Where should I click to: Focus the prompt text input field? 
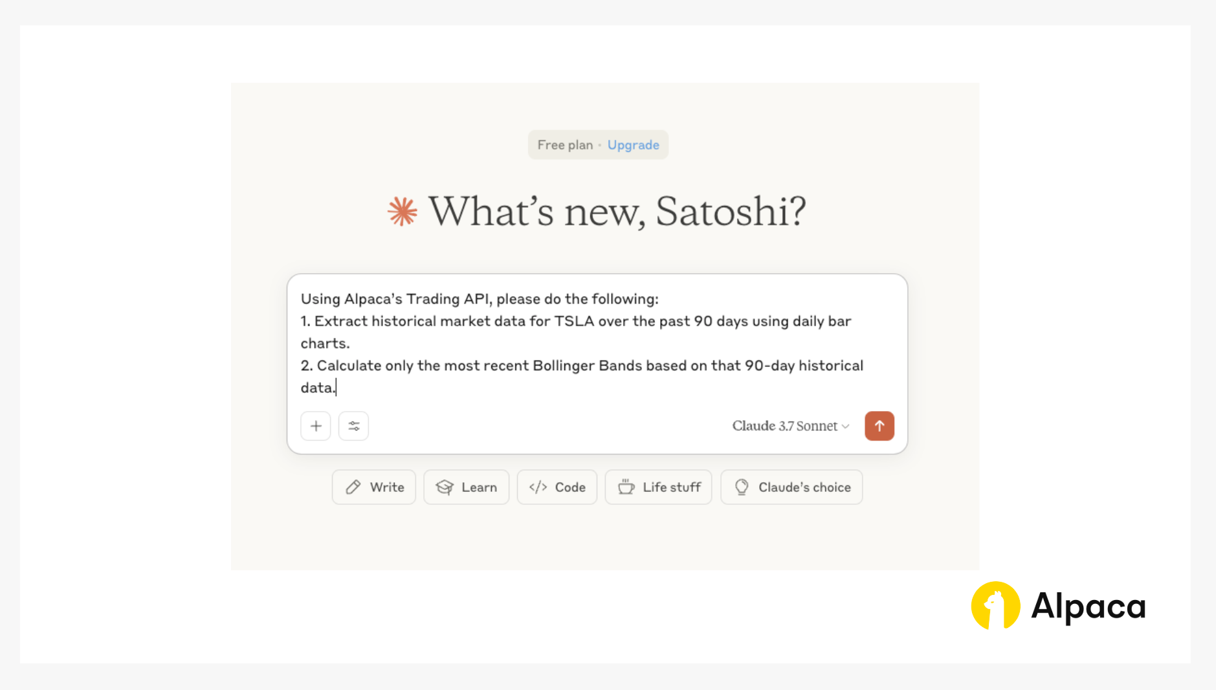point(596,343)
